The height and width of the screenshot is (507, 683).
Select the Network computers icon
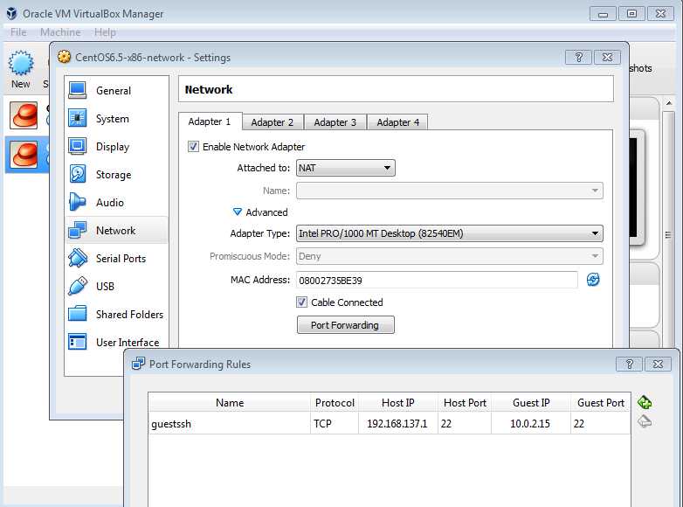coord(78,230)
